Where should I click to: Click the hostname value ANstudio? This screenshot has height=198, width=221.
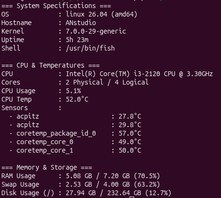click(81, 23)
